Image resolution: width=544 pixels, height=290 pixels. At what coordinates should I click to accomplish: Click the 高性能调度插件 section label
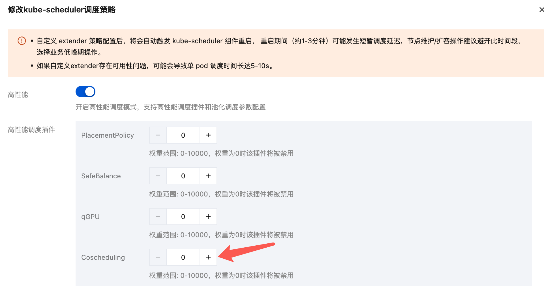coord(31,130)
